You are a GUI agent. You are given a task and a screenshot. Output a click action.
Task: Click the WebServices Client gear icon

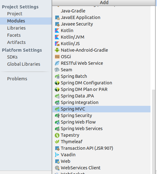tap(57, 168)
